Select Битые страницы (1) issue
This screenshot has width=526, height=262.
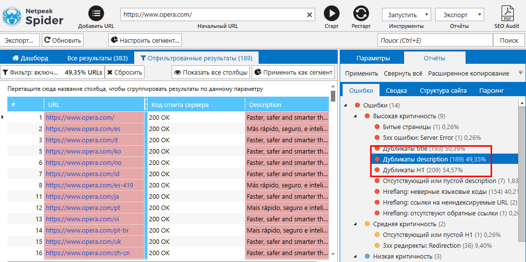[x=421, y=127]
